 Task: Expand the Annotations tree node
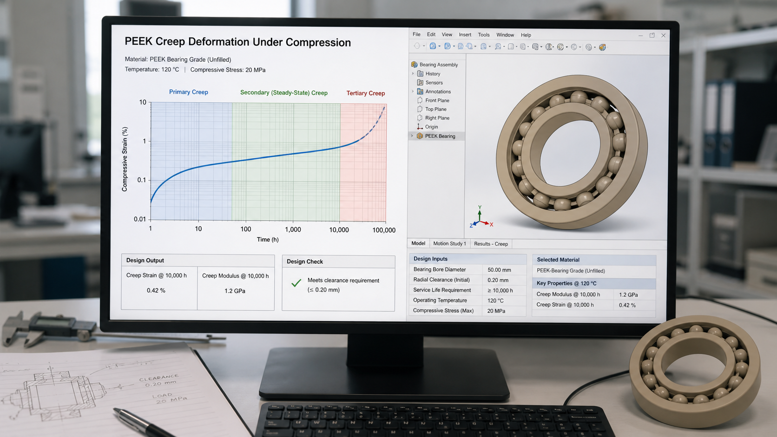[x=413, y=91]
